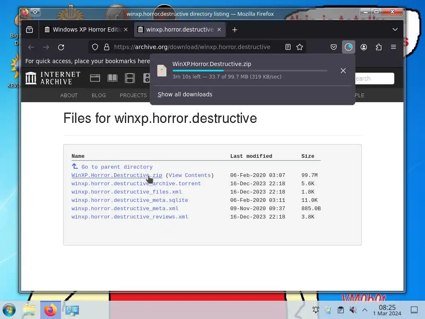Open clipboard tray icon
This screenshot has height=319, width=425.
click(341, 309)
